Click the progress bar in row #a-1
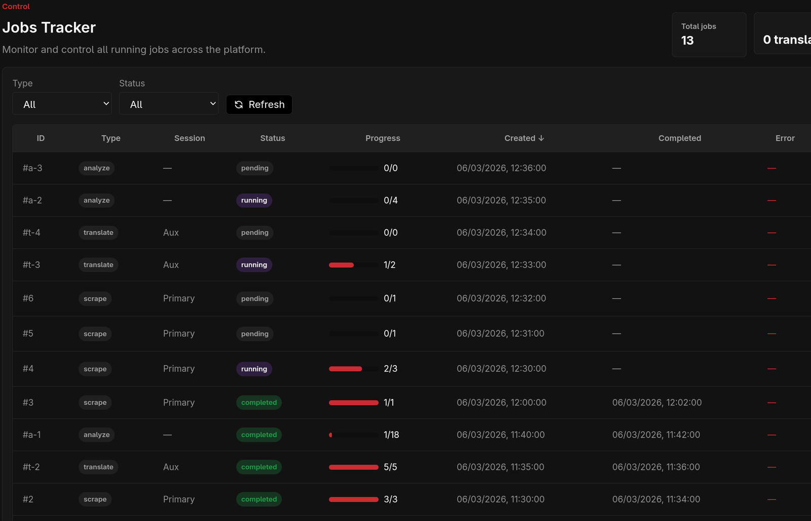The height and width of the screenshot is (521, 811). (354, 435)
